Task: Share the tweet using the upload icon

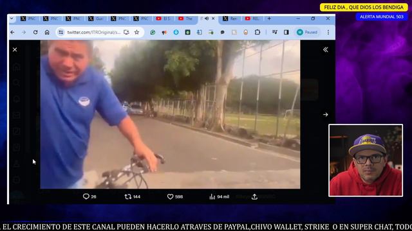Action: pyautogui.click(x=254, y=196)
